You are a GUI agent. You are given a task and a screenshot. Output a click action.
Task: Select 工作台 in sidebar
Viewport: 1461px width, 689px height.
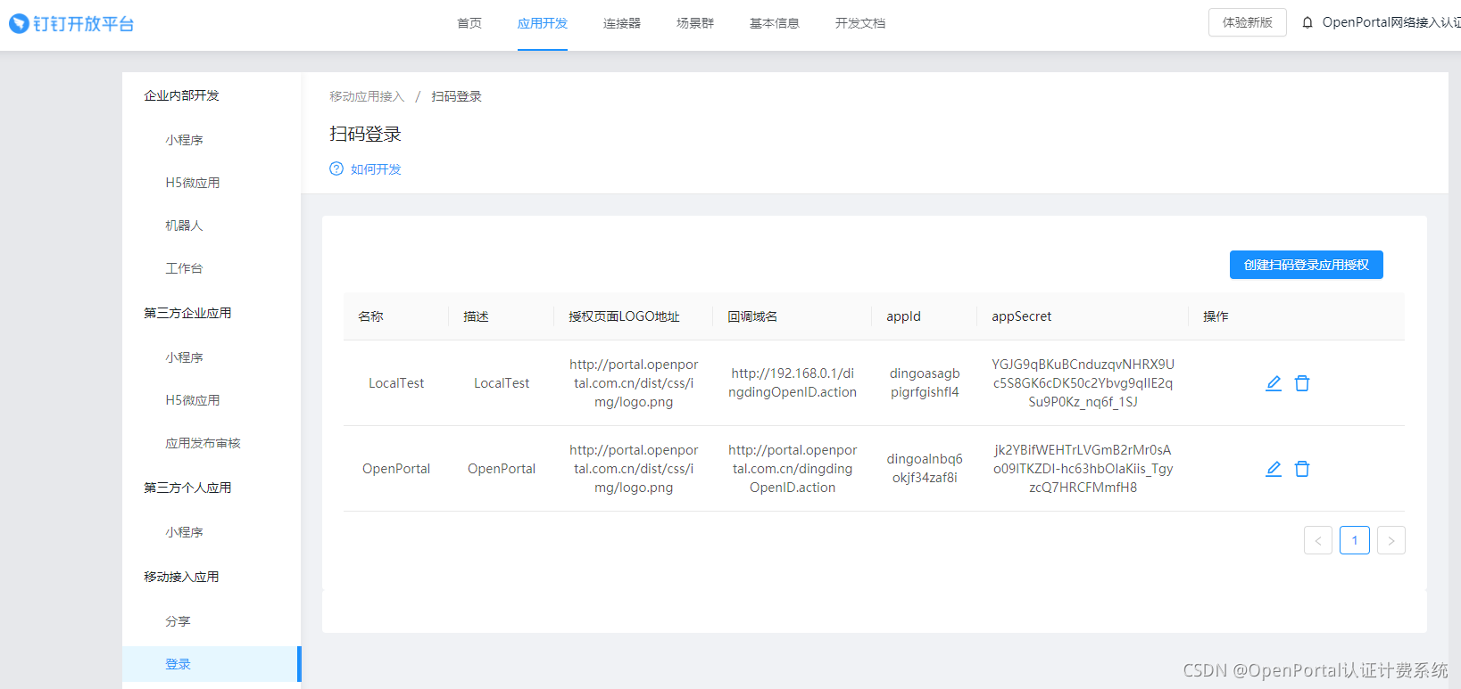pos(184,268)
